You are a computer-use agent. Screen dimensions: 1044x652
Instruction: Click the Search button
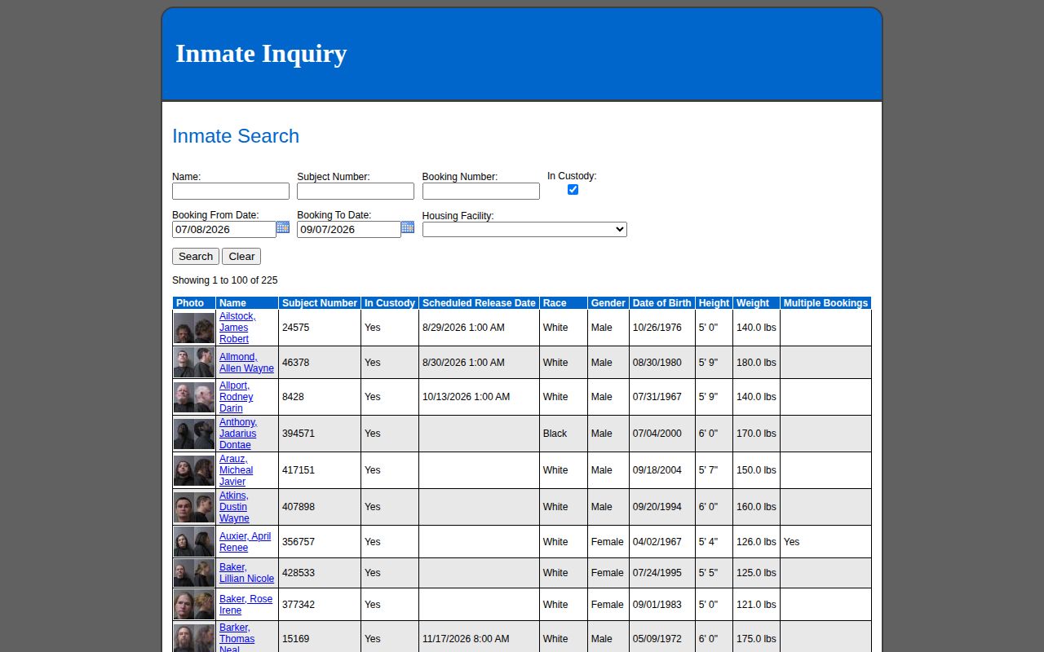196,256
